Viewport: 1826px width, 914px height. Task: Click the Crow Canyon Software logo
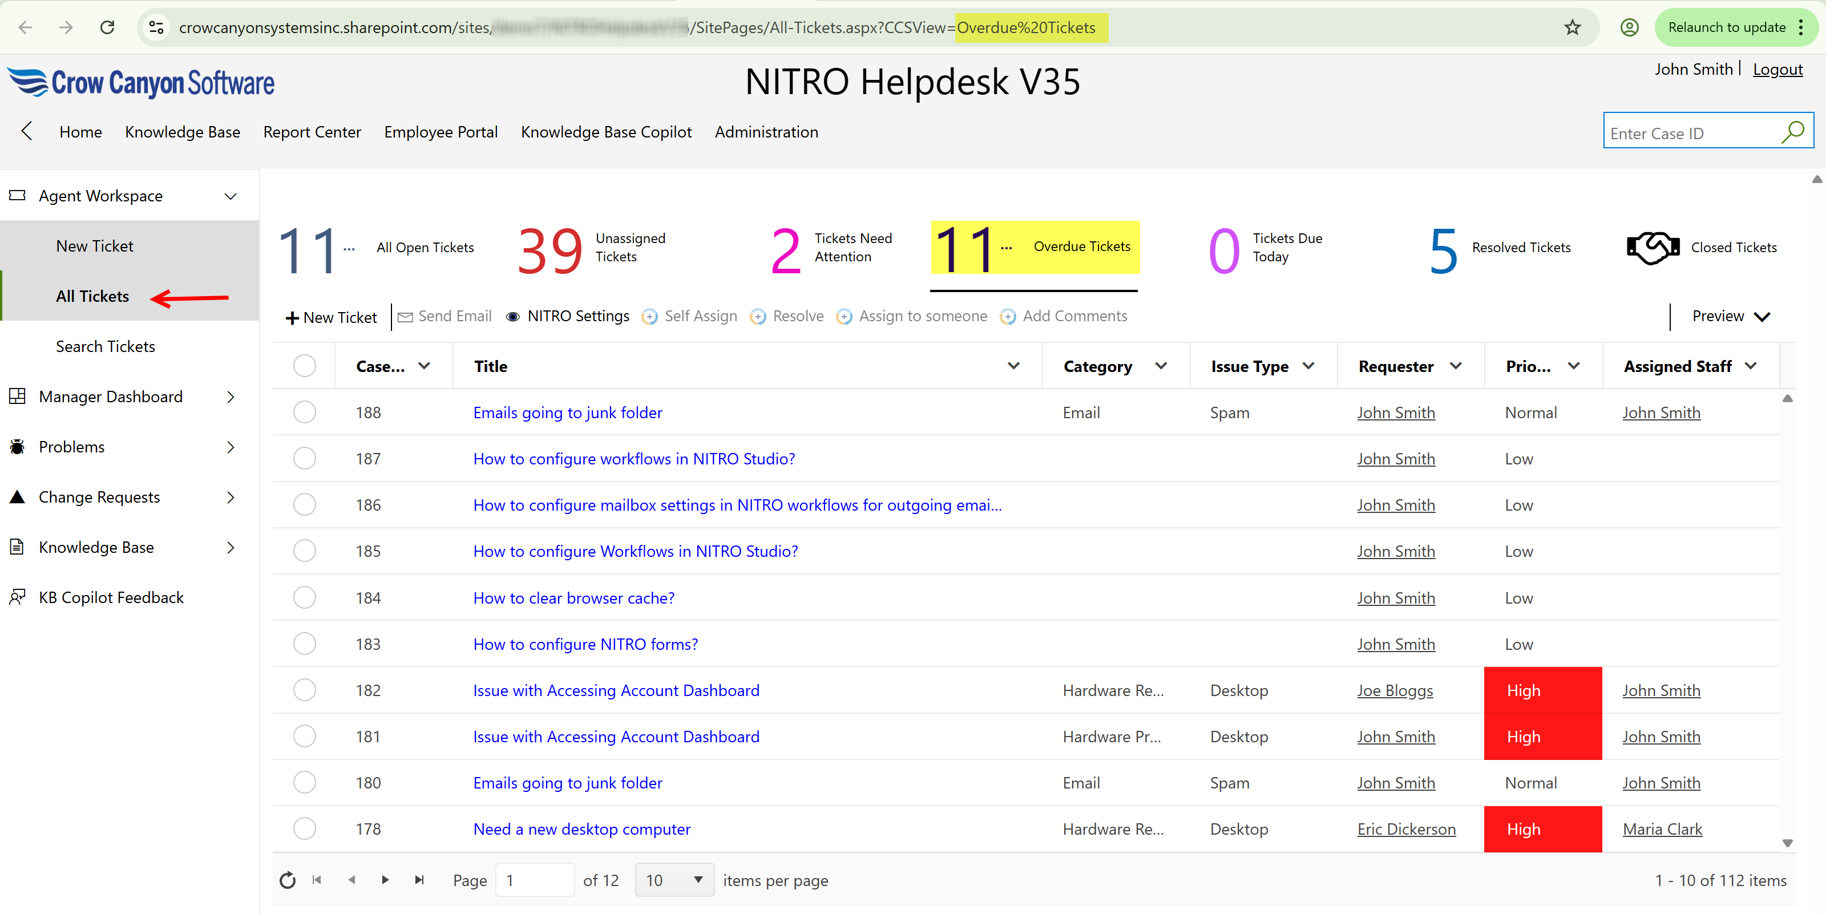(140, 83)
